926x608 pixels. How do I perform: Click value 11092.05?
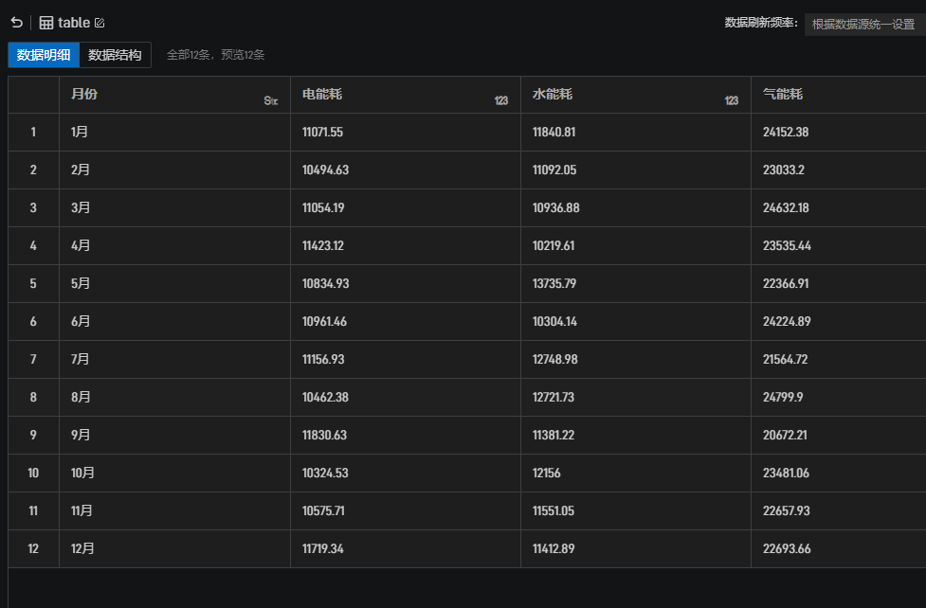pos(554,170)
